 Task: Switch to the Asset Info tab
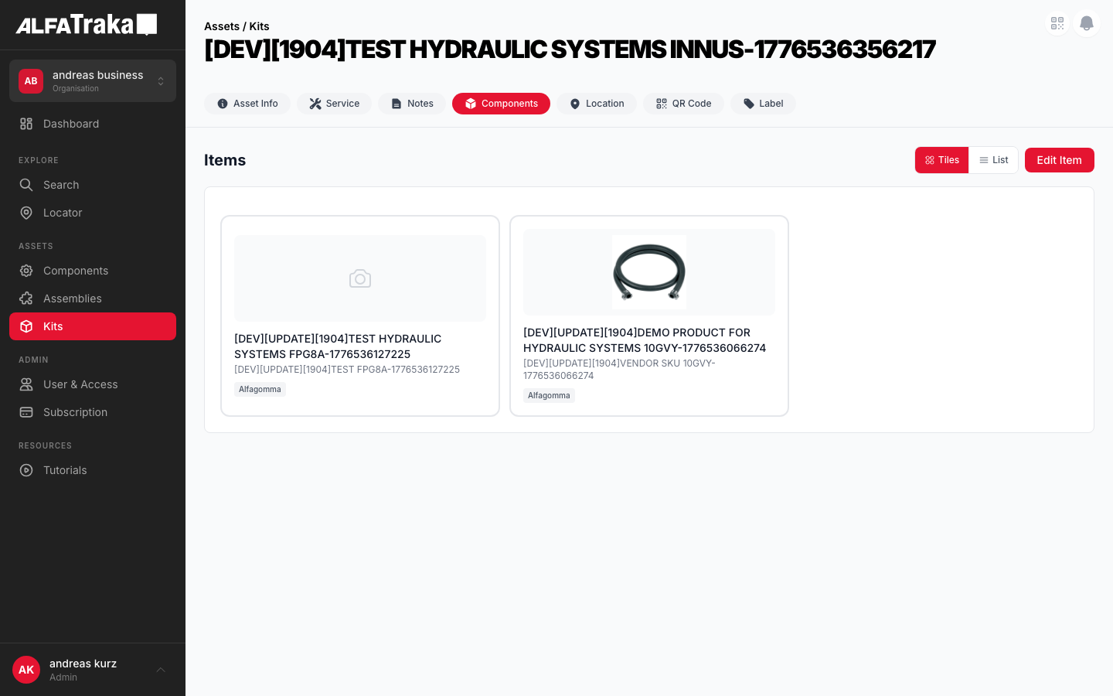(247, 104)
